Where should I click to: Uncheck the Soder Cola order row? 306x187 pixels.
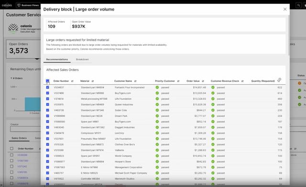[48, 110]
